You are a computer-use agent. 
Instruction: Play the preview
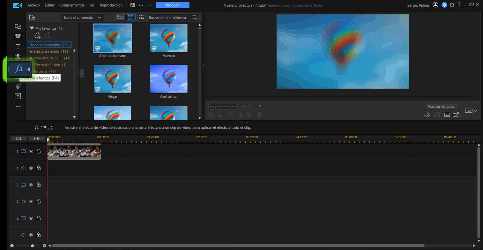pyautogui.click(x=211, y=115)
